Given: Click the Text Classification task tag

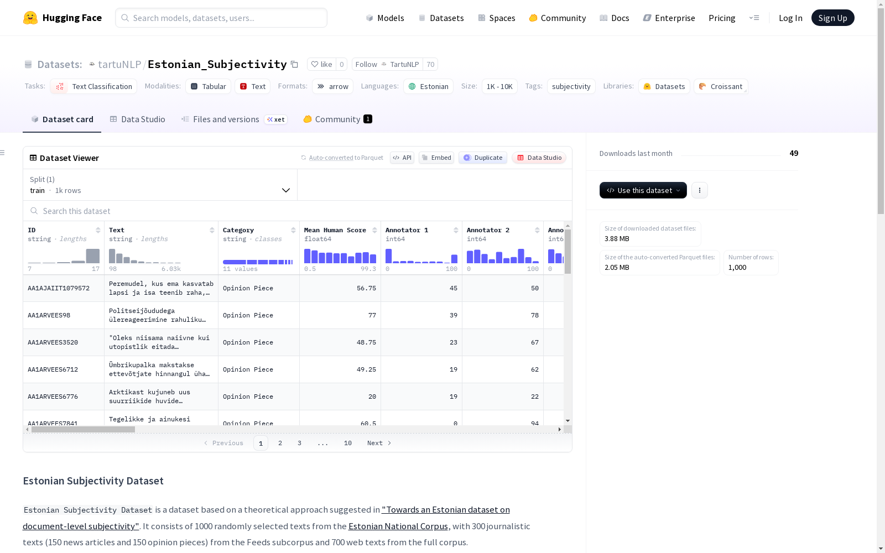Looking at the screenshot, I should click(x=93, y=86).
